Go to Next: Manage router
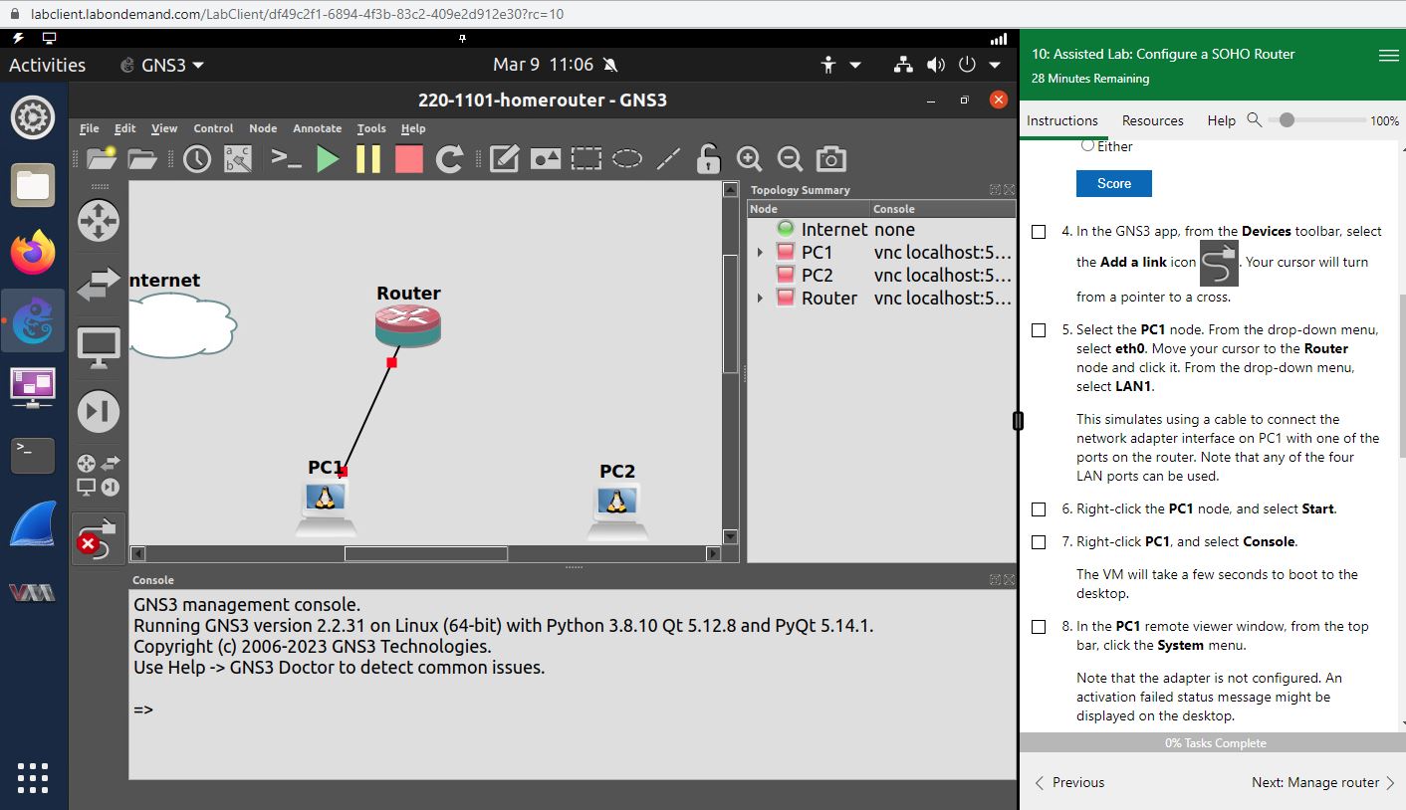Screen dimensions: 1406x810 pyautogui.click(x=1322, y=783)
